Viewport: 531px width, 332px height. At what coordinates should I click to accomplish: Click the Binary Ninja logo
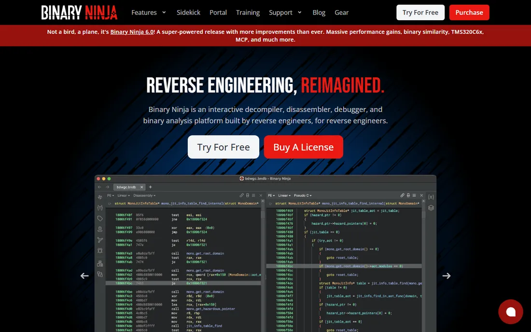pyautogui.click(x=79, y=13)
